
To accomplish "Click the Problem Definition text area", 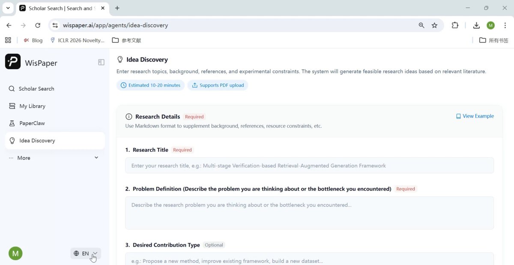I will click(x=309, y=213).
